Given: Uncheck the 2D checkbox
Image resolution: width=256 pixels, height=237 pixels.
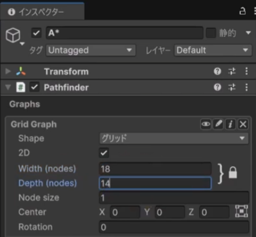Looking at the screenshot, I should (104, 153).
